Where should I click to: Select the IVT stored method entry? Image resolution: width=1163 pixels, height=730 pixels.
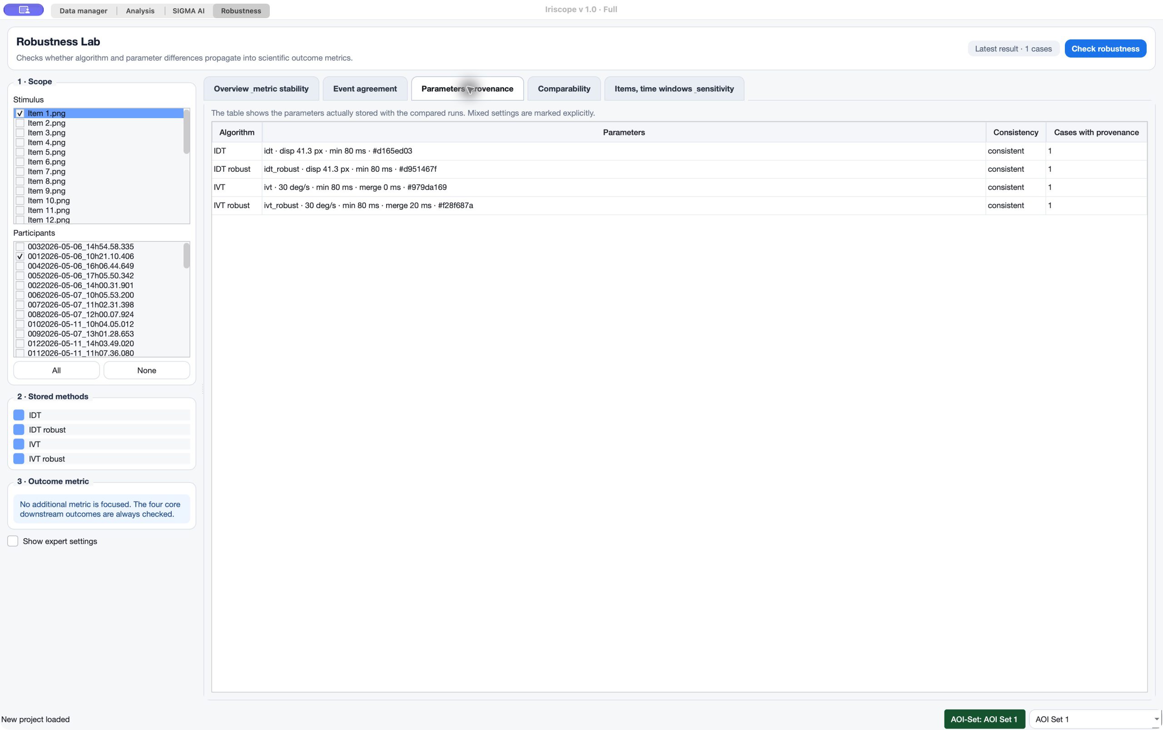pos(101,444)
